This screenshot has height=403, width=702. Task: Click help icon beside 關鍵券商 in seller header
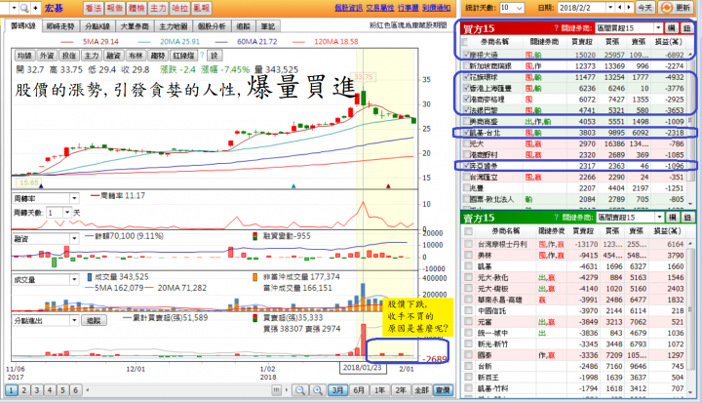(557, 218)
